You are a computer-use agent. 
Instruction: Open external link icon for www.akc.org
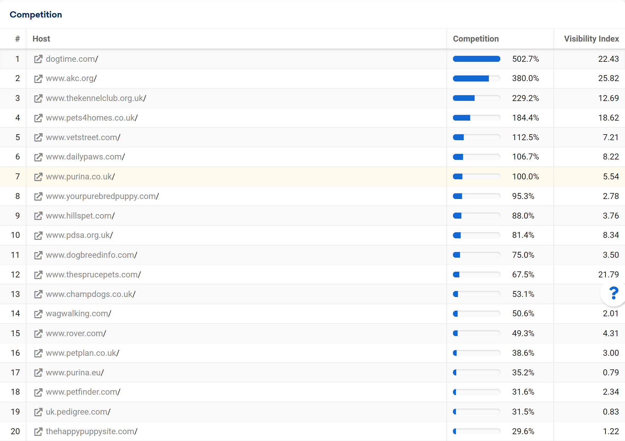tap(38, 79)
